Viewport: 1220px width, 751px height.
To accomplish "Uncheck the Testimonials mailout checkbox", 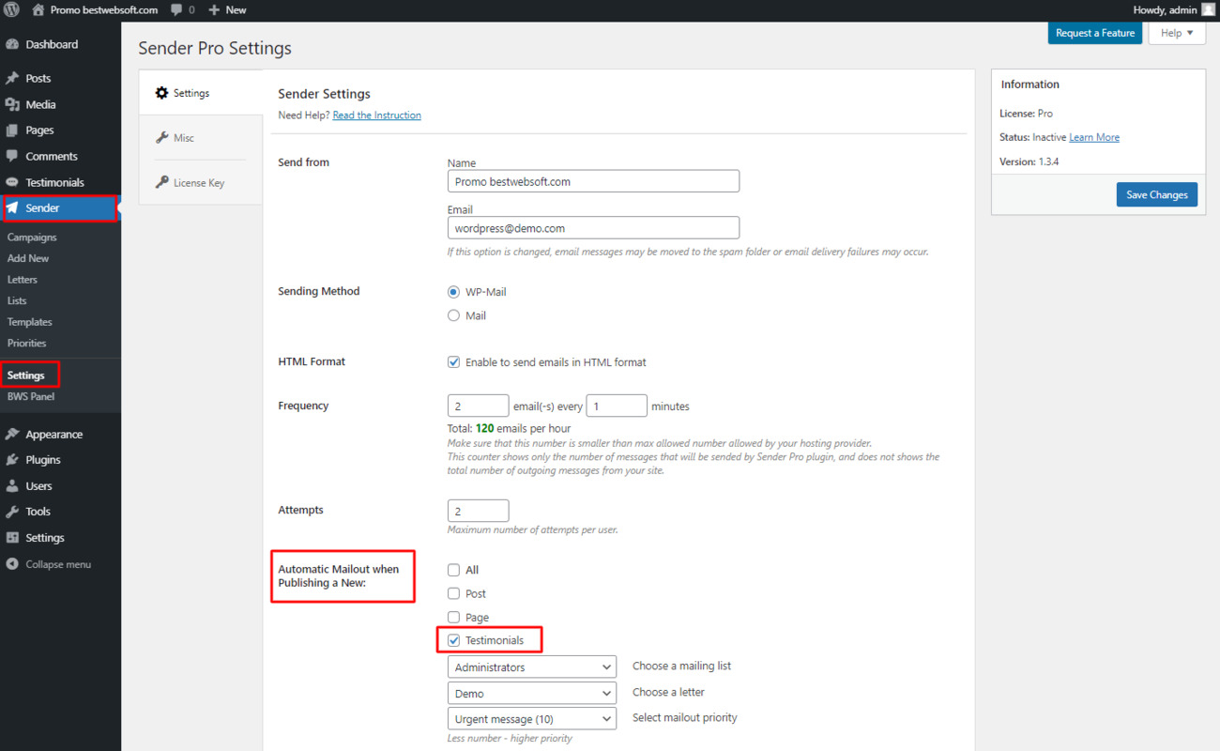I will tap(454, 640).
